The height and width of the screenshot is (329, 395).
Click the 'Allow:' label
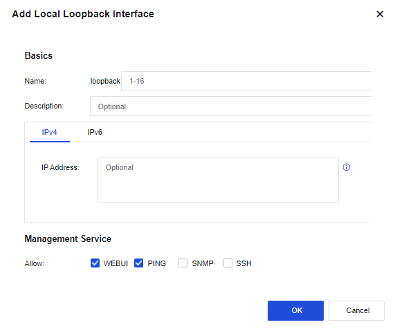coord(35,263)
